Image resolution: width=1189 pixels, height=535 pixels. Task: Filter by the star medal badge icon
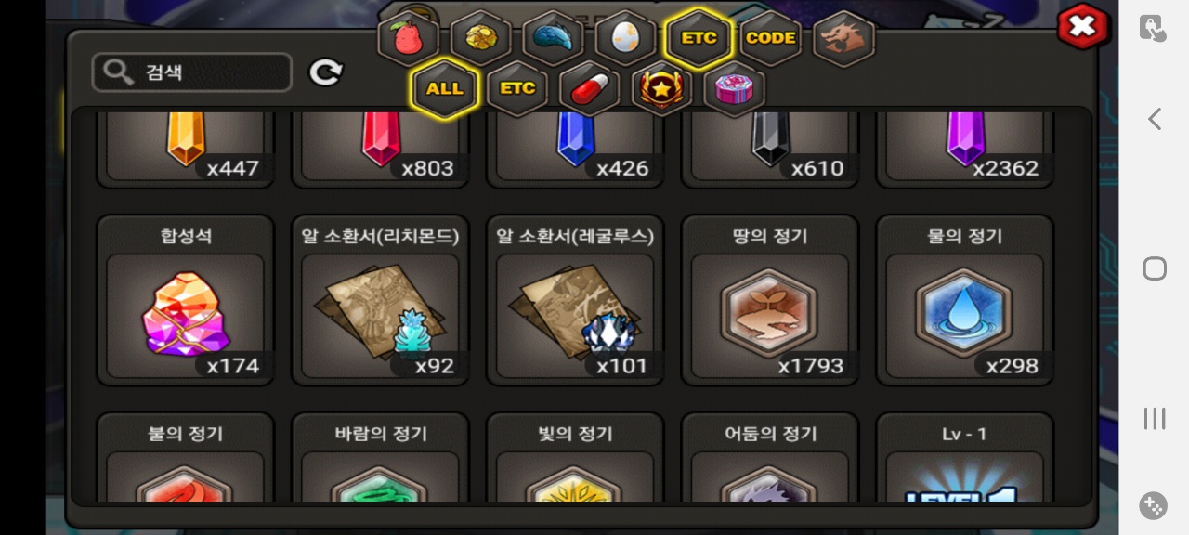point(662,89)
